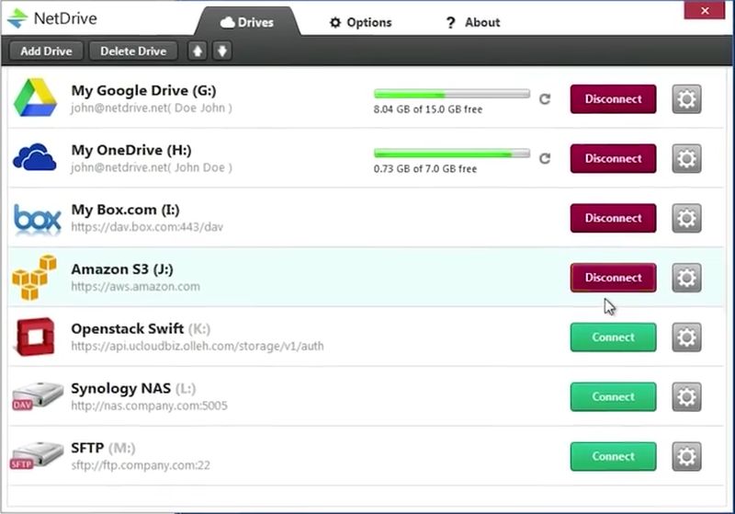
Task: Connect Synology NAS (L:)
Action: [613, 396]
